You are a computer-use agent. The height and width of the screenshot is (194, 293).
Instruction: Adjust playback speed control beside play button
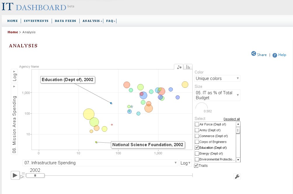[23, 175]
